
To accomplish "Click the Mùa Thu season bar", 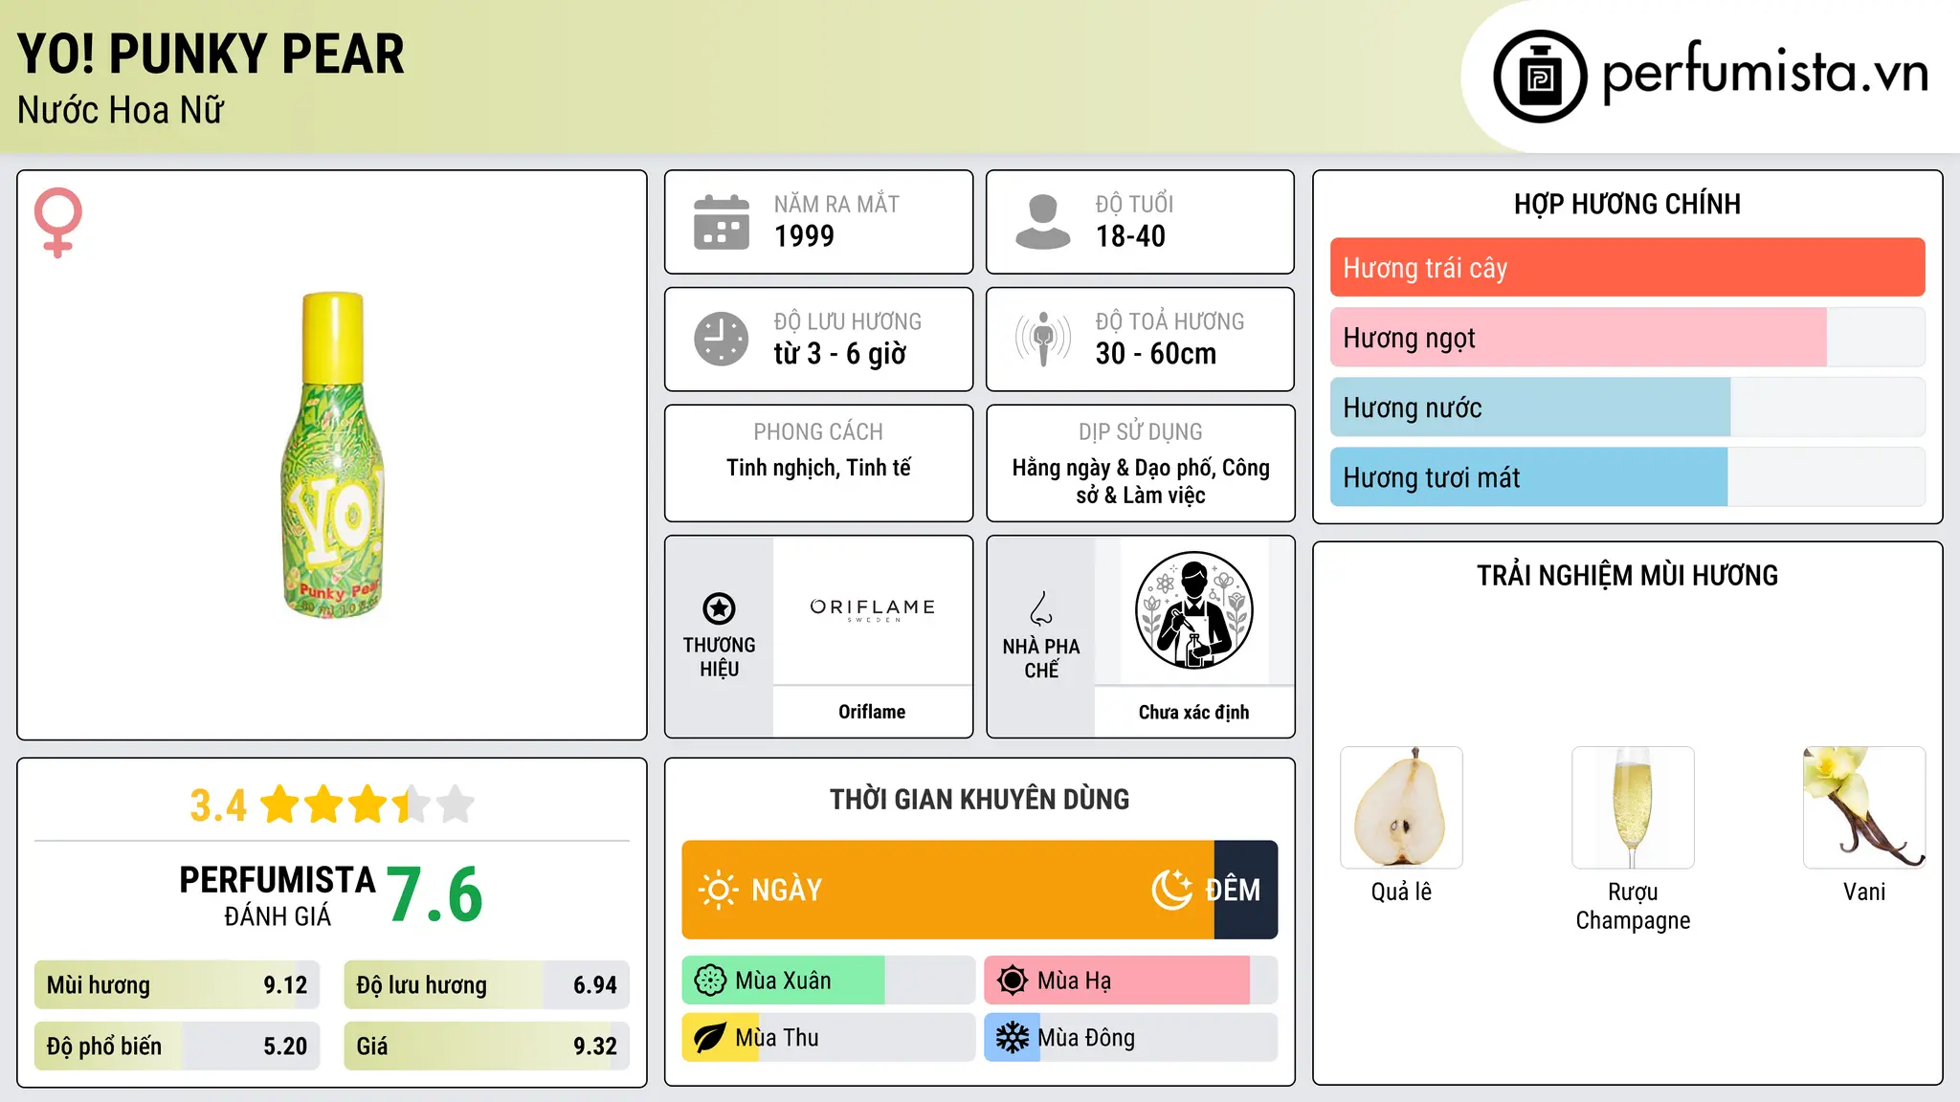I will tap(828, 1038).
